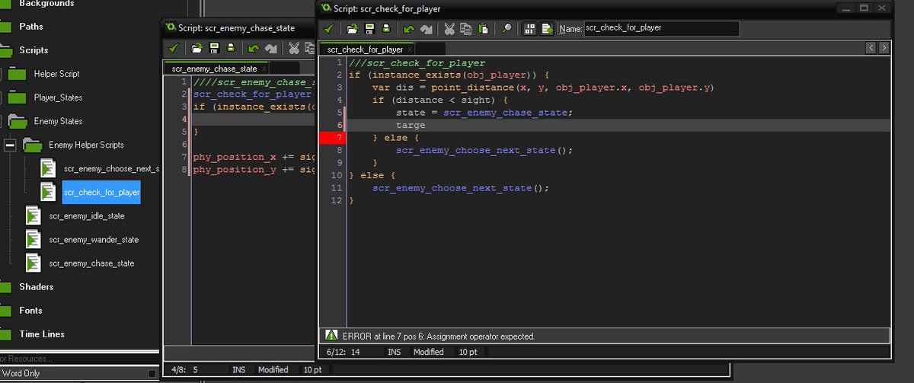
Task: Click the Enemy Helper Scripts folder label
Action: pos(86,145)
